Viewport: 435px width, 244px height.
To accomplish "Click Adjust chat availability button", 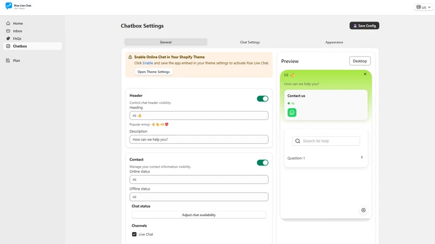I will (199, 215).
